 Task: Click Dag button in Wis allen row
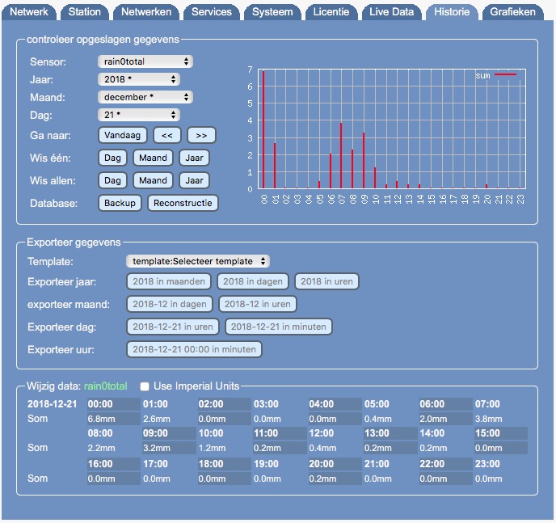(112, 180)
